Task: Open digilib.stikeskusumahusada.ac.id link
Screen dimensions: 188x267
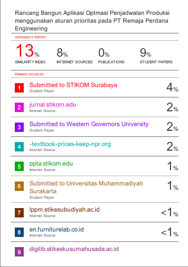Action: pyautogui.click(x=74, y=249)
